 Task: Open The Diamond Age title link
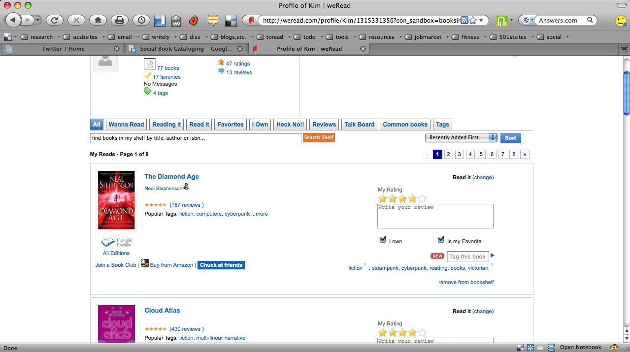171,176
